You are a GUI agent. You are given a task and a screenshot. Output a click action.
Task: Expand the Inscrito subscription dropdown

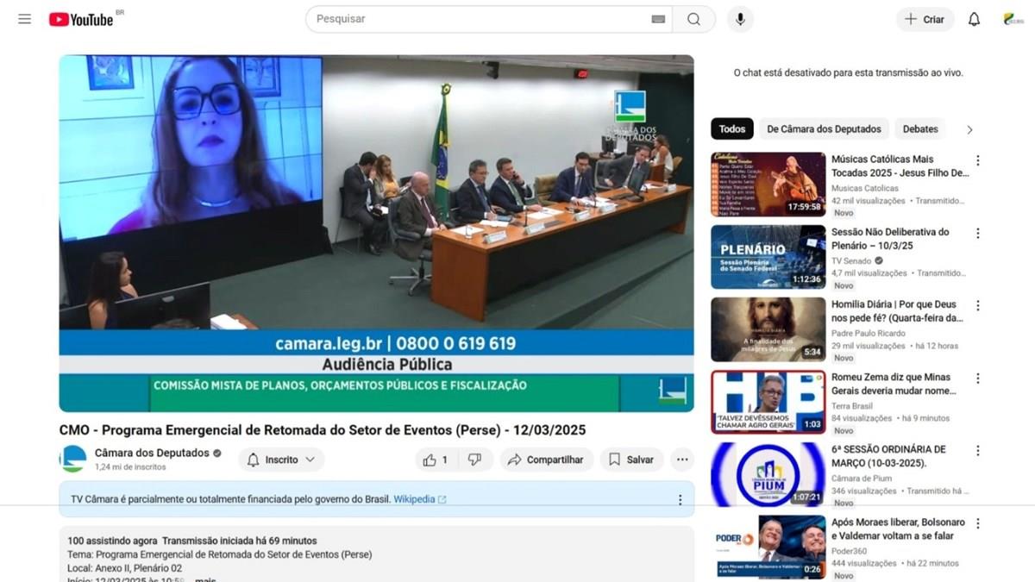(x=281, y=460)
